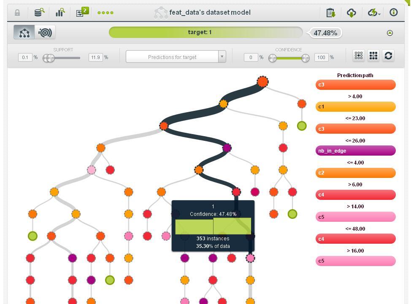The image size is (411, 304).
Task: Collapse the prediction bar using up arrow
Action: (390, 33)
